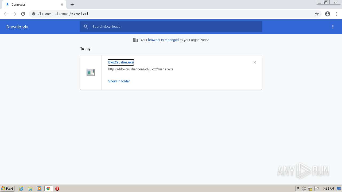Focus the Search downloads field

coord(171,27)
